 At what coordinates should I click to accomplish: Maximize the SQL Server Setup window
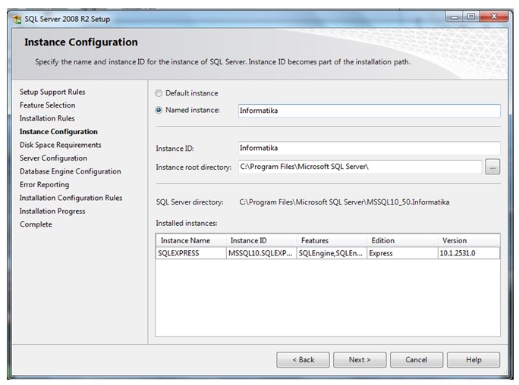[x=471, y=16]
